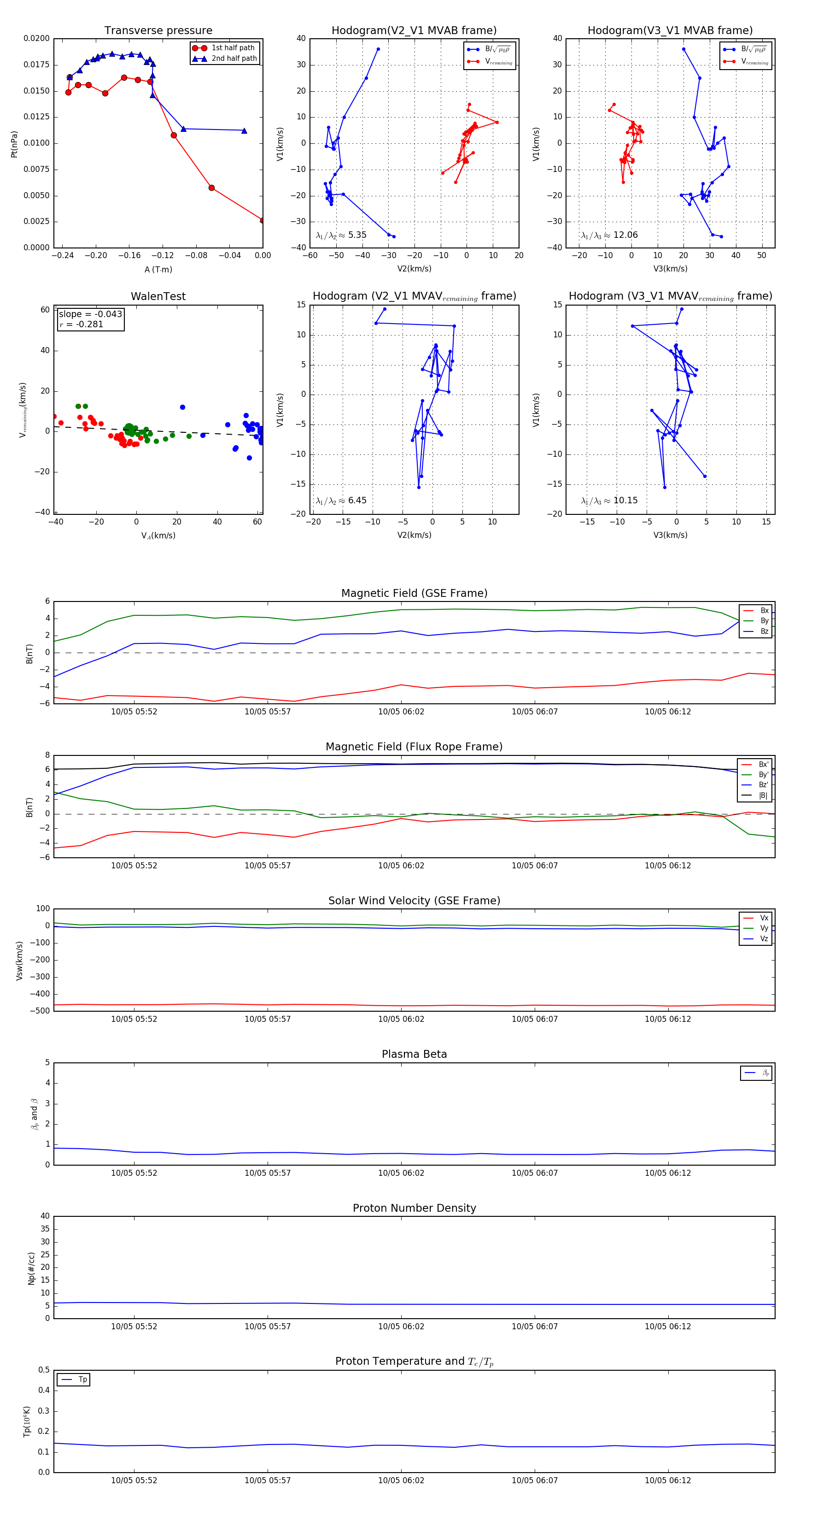
Task: Click the "A (T·m)" x-axis label
Action: click(158, 270)
